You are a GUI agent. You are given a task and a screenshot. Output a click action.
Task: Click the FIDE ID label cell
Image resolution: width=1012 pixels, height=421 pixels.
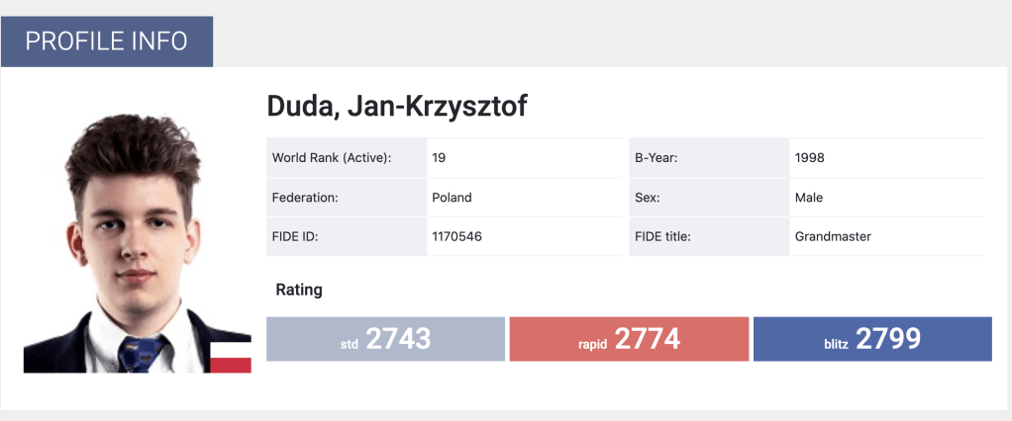[x=295, y=236]
